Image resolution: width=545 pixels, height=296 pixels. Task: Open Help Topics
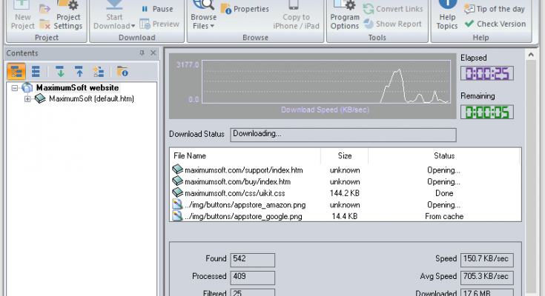tap(447, 16)
